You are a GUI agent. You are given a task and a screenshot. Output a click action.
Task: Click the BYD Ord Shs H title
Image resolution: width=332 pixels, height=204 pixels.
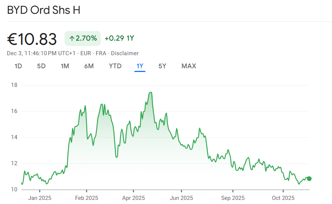(x=44, y=10)
